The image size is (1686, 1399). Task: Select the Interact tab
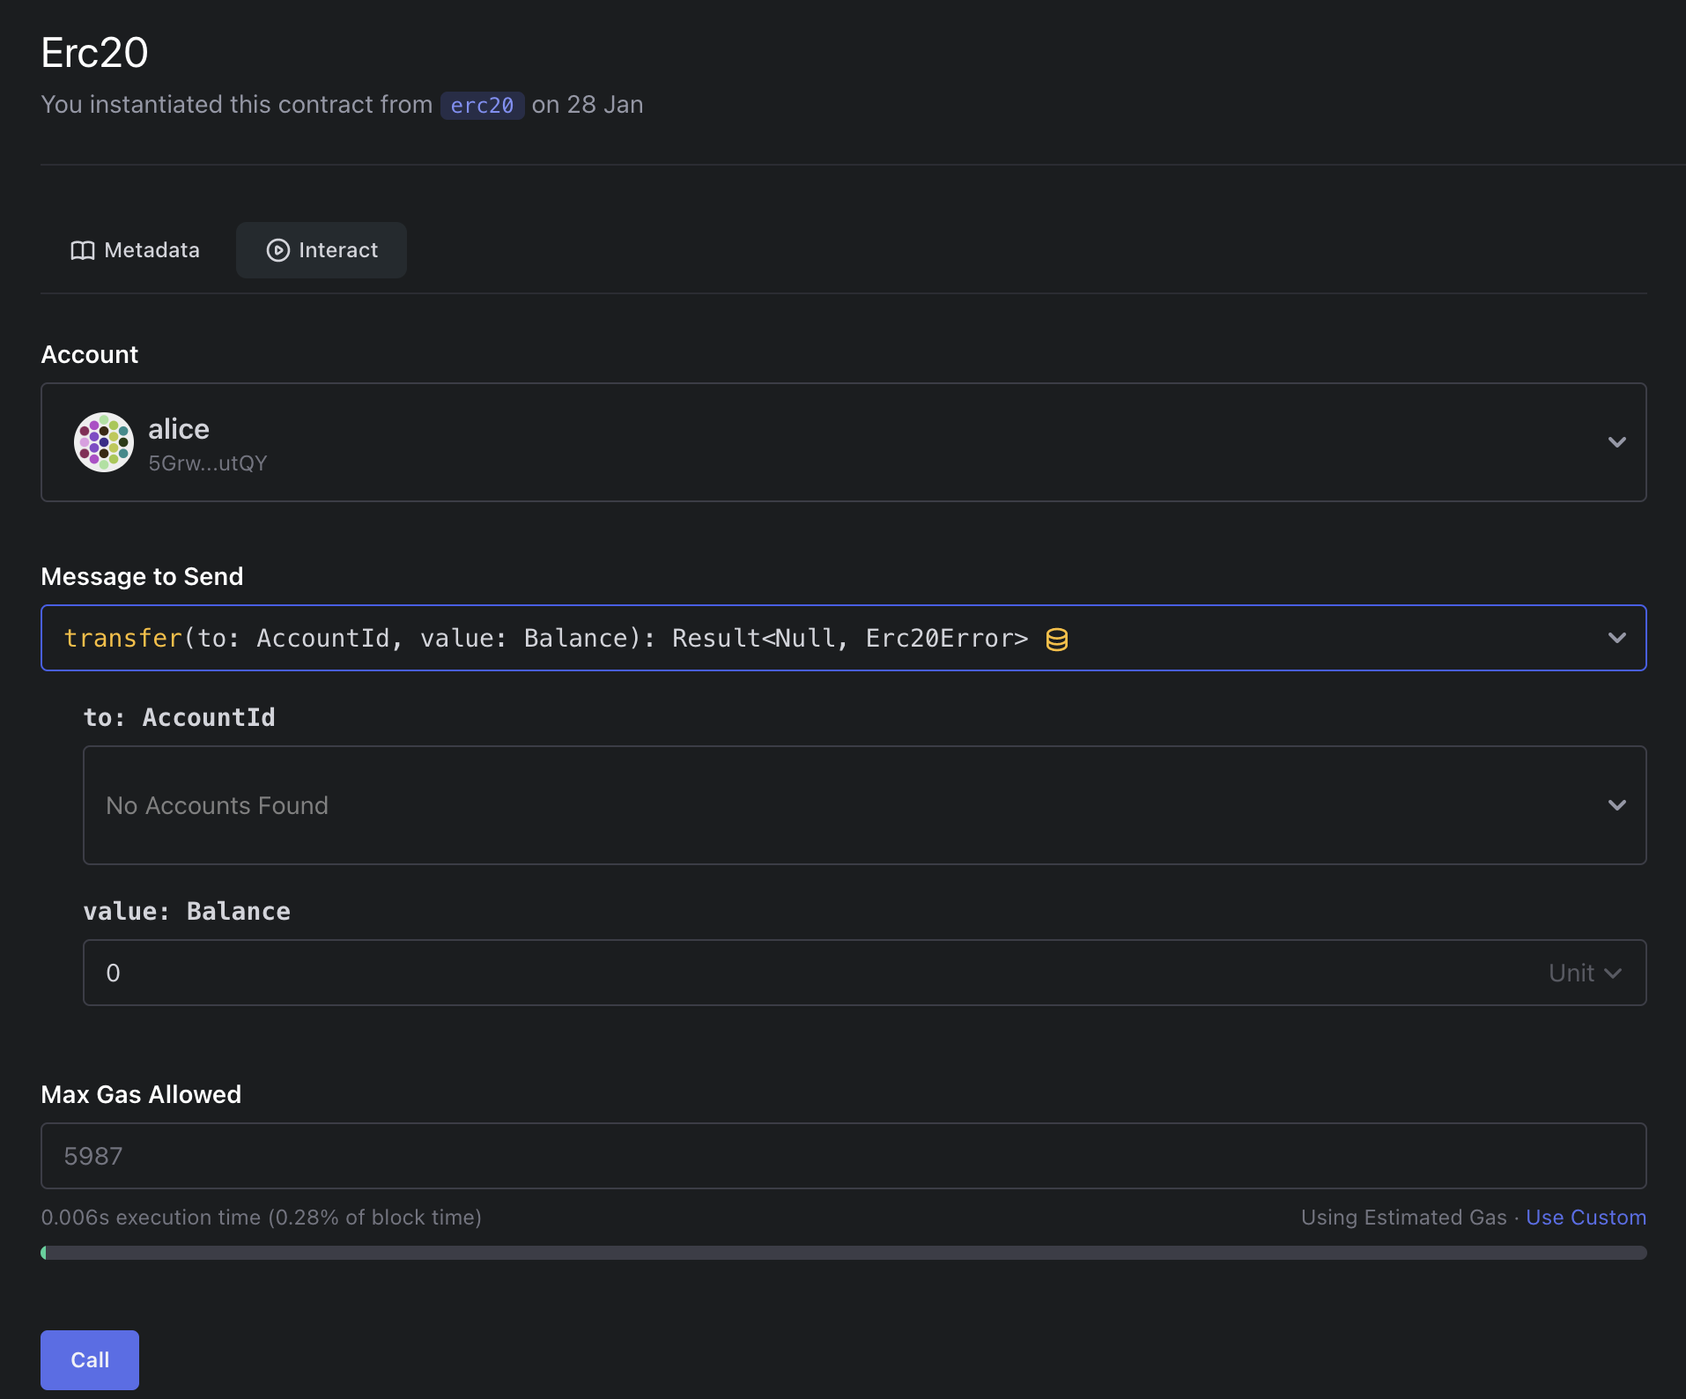322,250
